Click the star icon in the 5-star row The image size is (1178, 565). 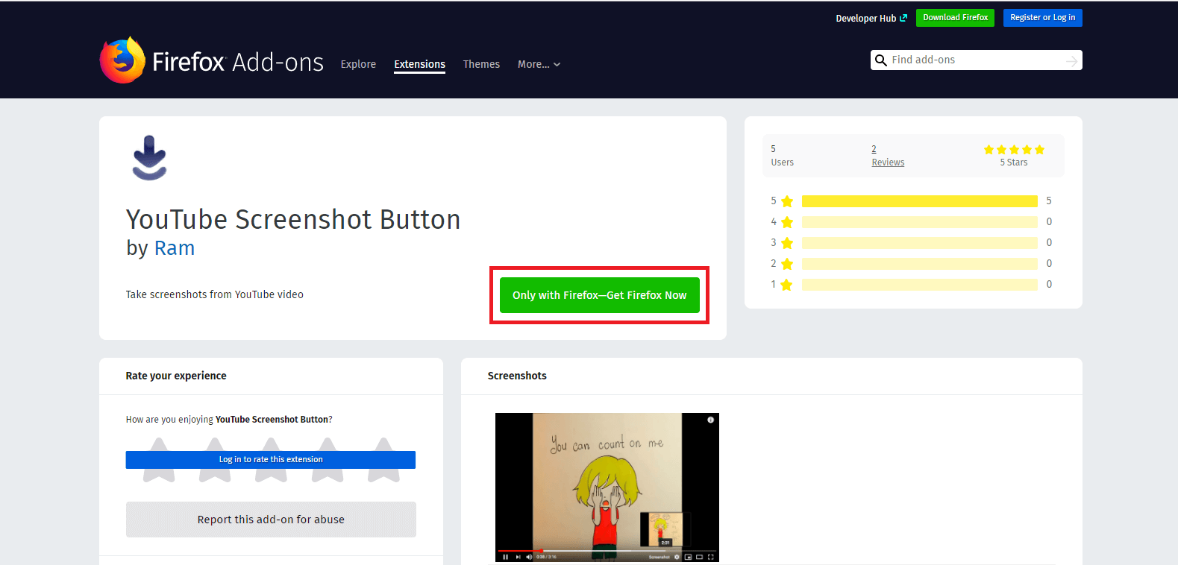(787, 201)
